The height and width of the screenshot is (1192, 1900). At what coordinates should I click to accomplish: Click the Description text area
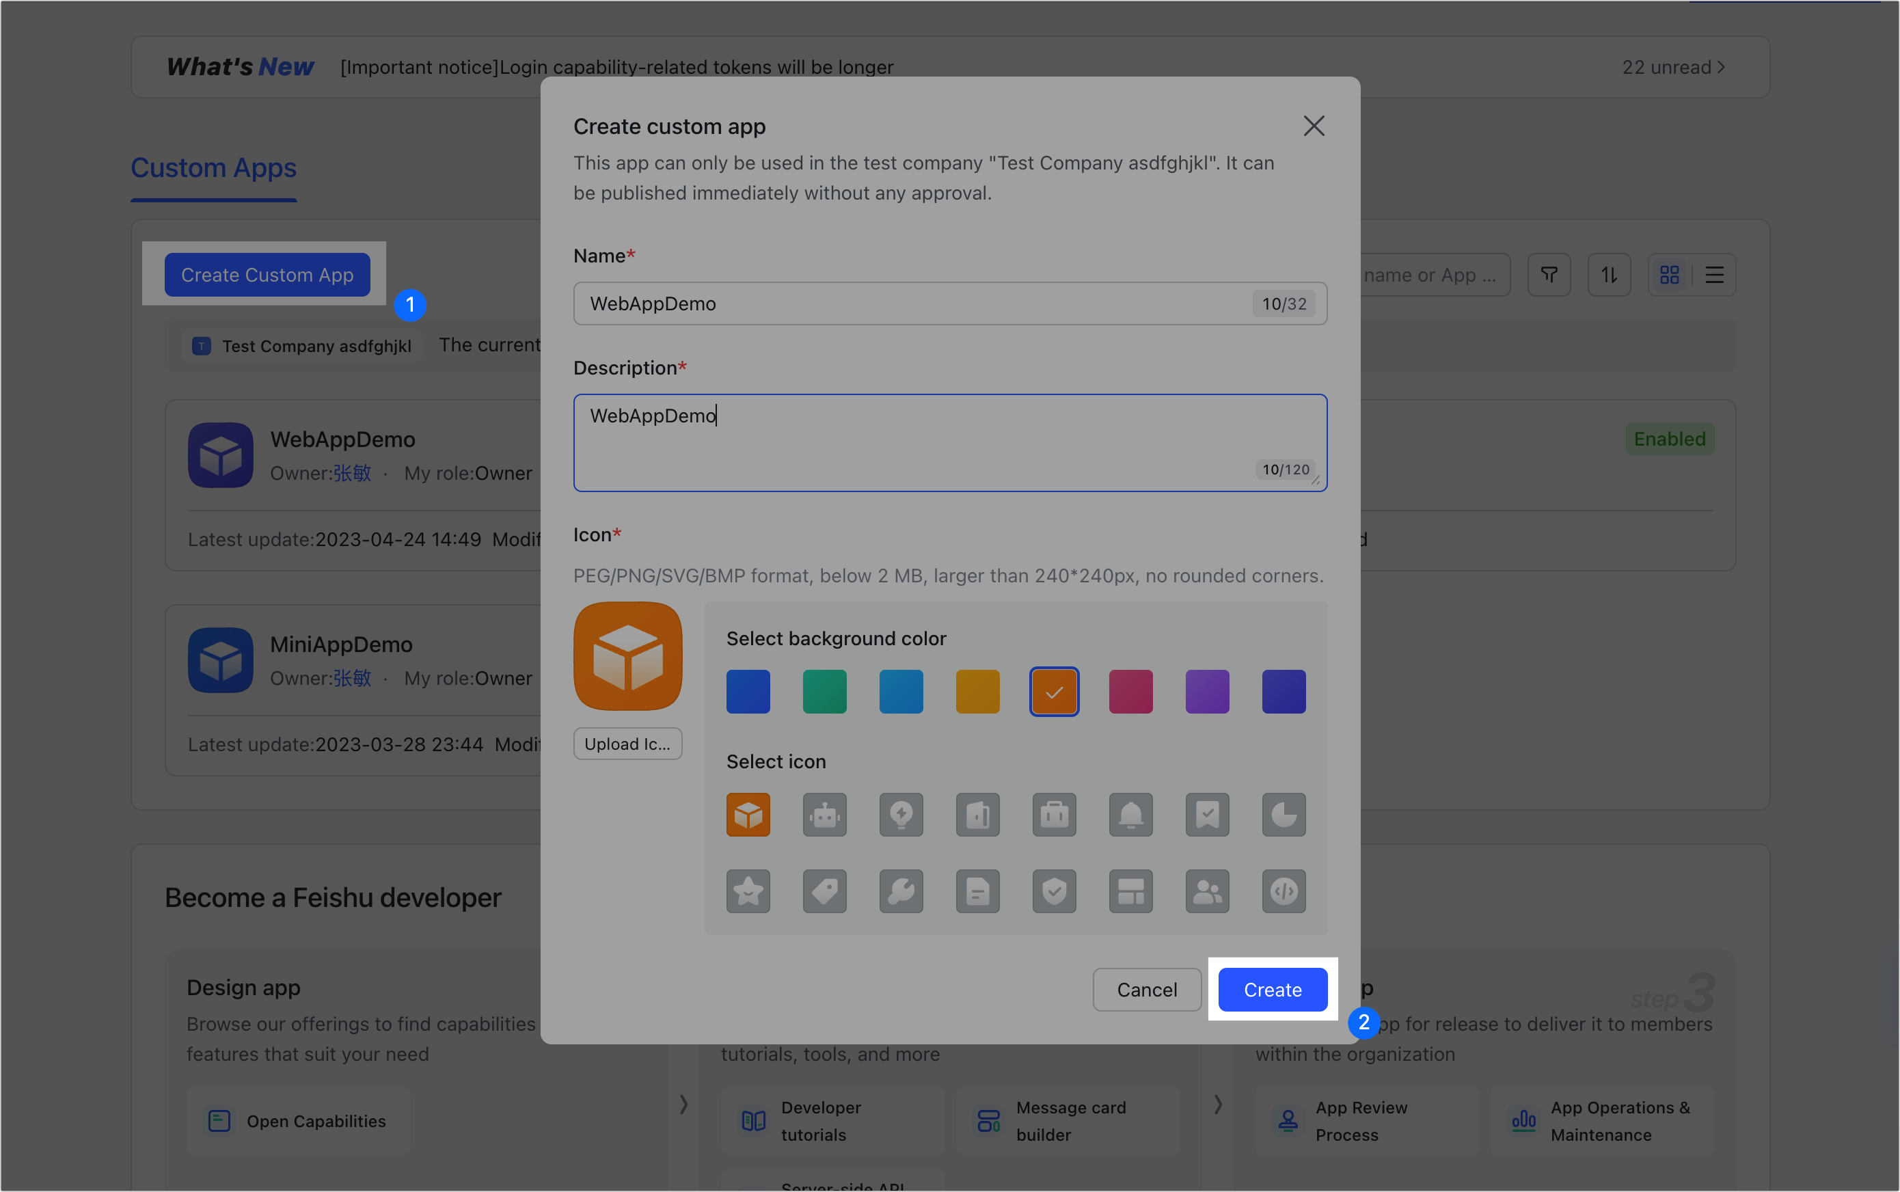click(x=950, y=442)
